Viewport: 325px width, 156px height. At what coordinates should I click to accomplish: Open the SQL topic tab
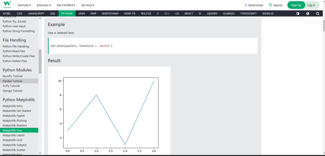pyautogui.click(x=53, y=14)
